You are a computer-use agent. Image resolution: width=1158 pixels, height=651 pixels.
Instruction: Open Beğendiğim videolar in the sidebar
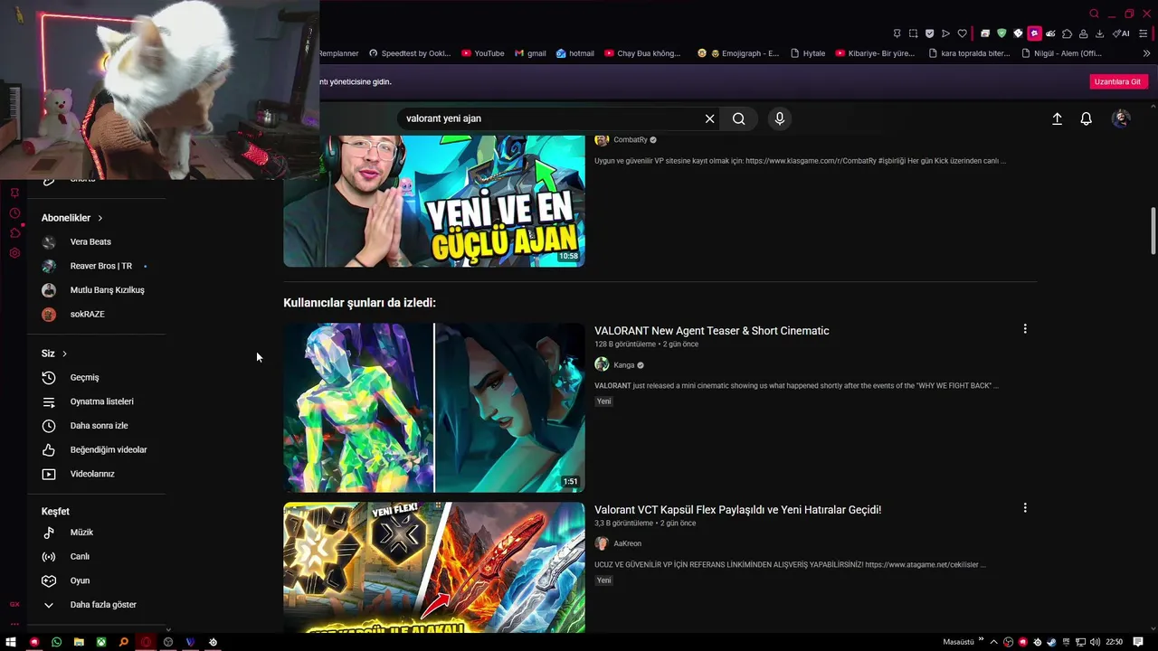point(97,449)
